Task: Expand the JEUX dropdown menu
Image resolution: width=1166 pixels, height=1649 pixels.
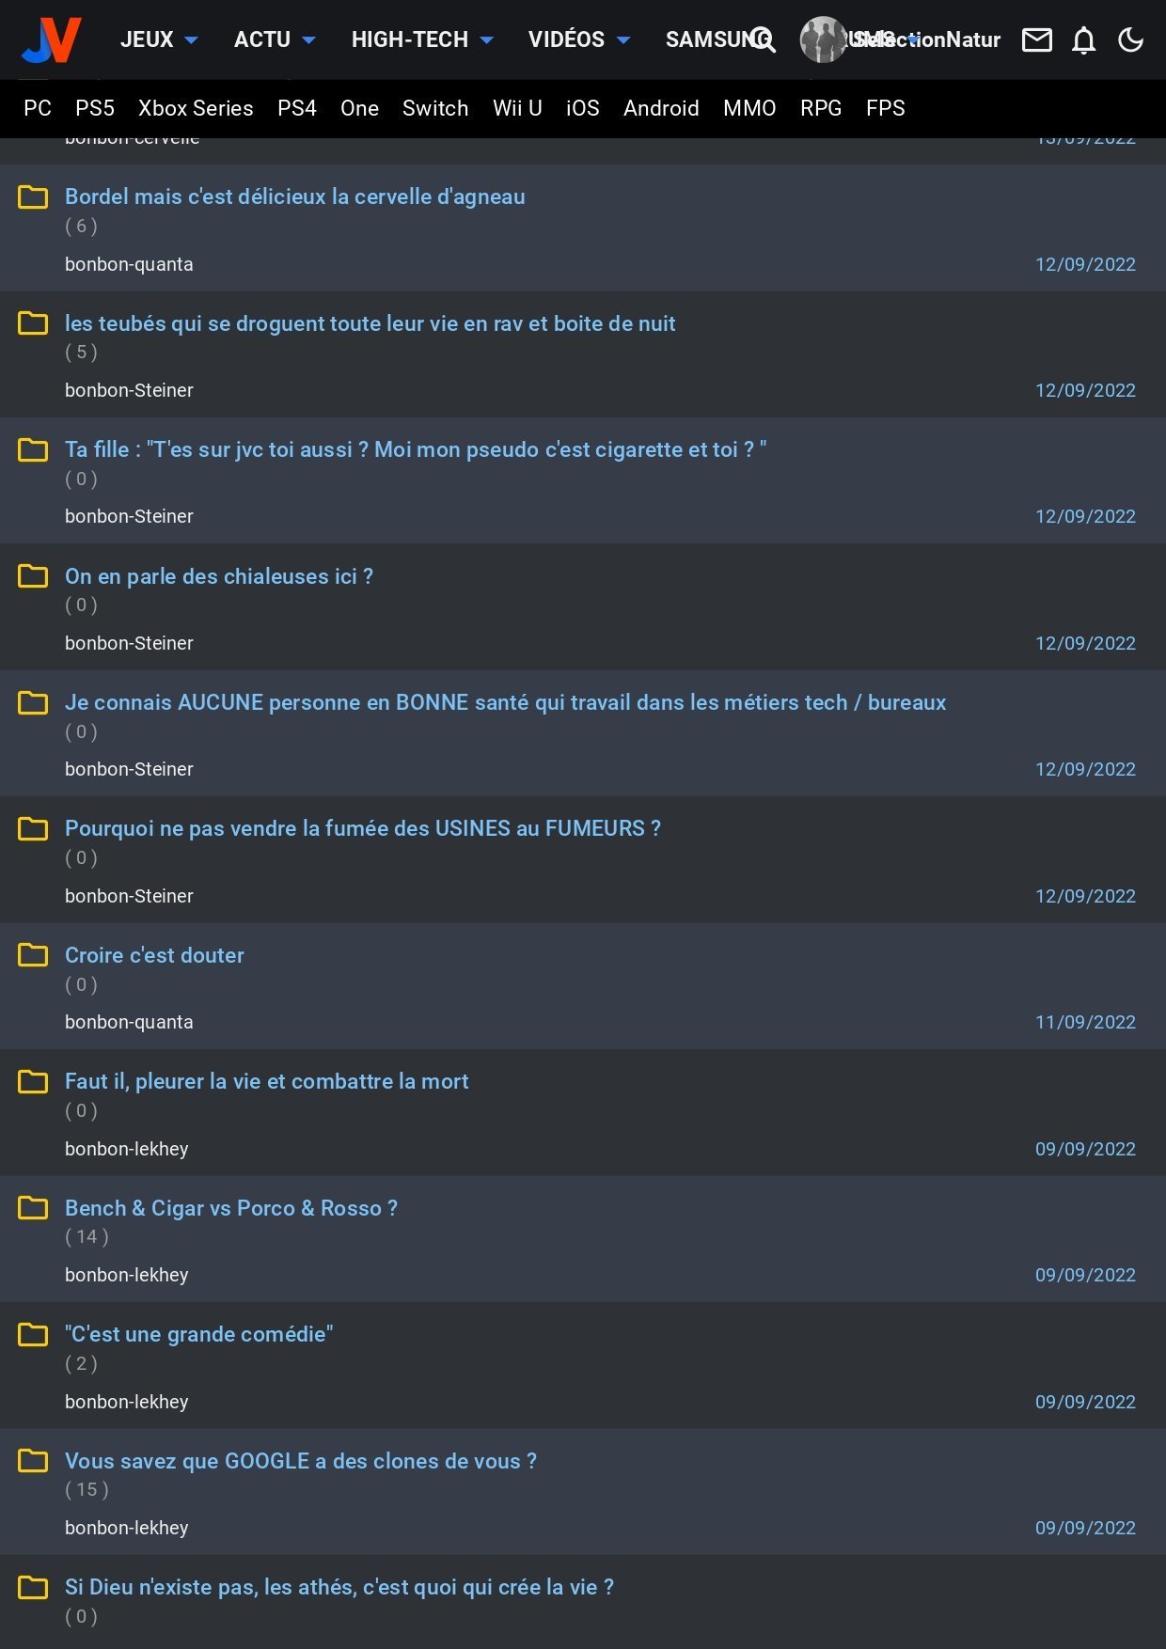Action: (x=159, y=39)
